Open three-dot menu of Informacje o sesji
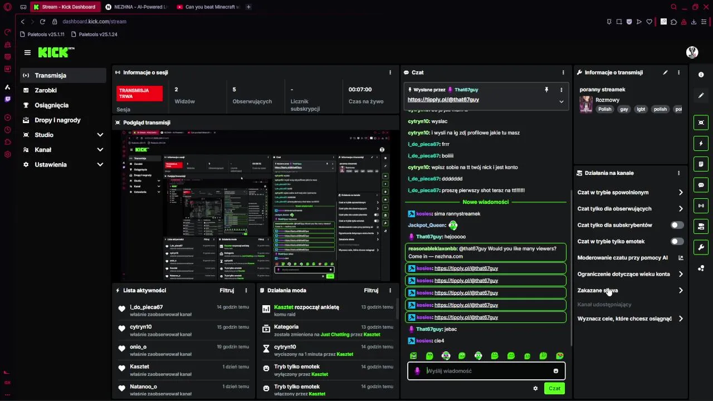Viewport: 713px width, 401px height. coord(390,72)
